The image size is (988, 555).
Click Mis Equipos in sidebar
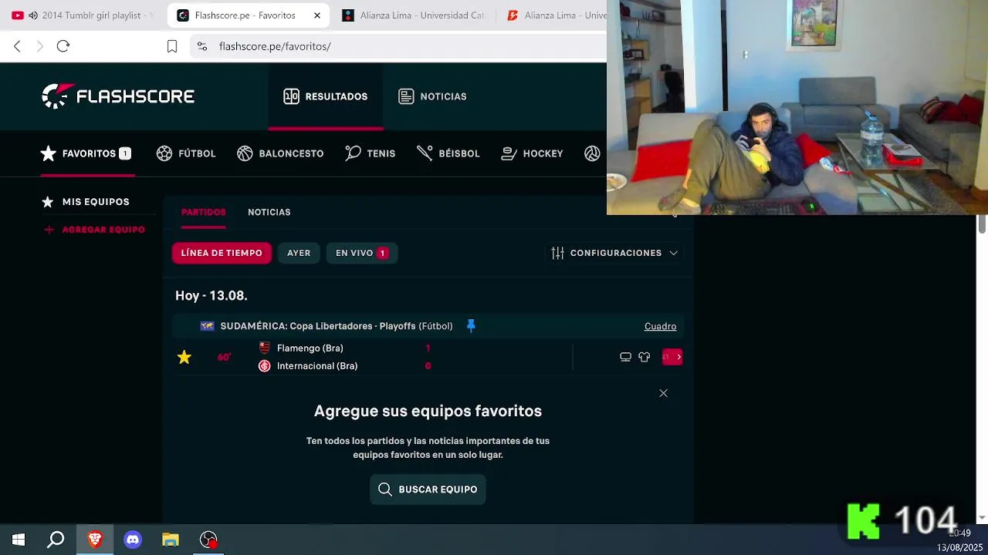96,202
